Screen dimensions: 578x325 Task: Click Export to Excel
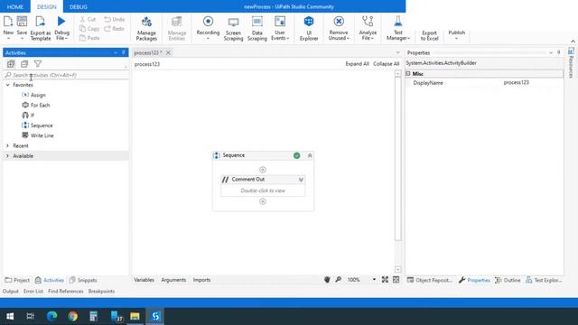[430, 35]
